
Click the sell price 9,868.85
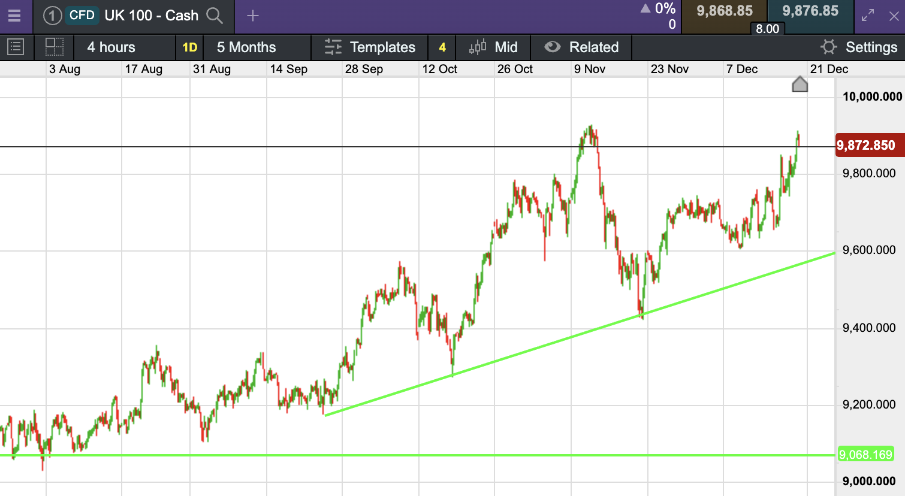coord(724,11)
